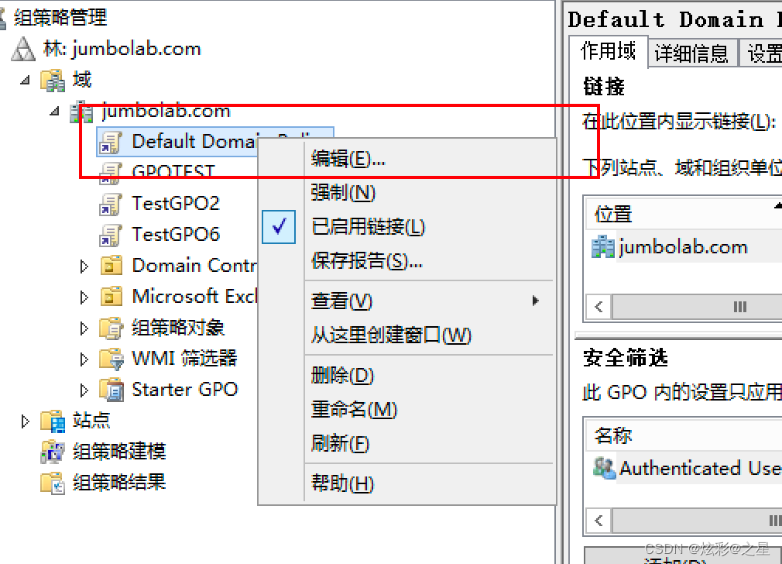
Task: Choose 从这里创建窗口(W) menu entry
Action: coord(407,335)
